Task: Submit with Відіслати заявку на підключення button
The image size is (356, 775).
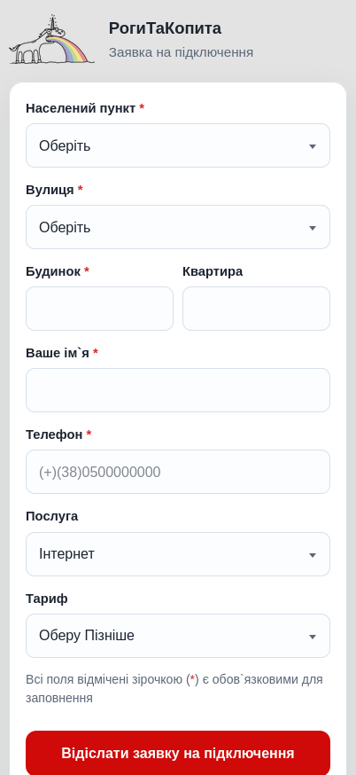Action: 178,753
